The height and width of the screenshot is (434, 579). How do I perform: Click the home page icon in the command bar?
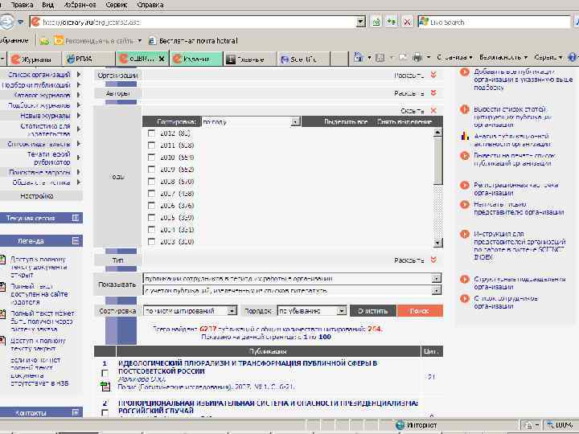point(359,57)
